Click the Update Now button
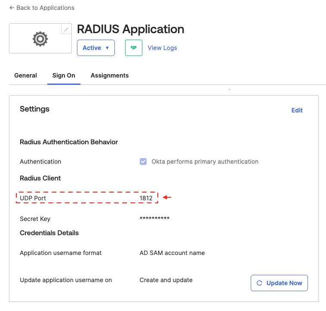The height and width of the screenshot is (311, 326). pyautogui.click(x=279, y=283)
